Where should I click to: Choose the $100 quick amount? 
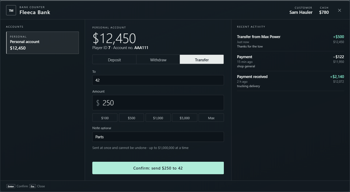point(105,118)
